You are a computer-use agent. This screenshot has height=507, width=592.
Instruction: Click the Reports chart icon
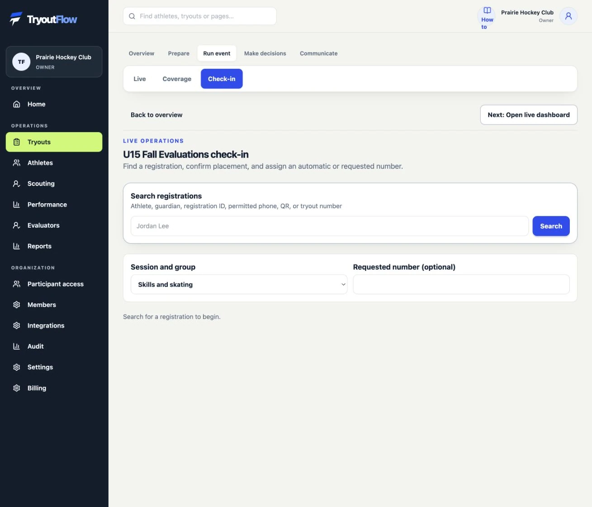pos(17,246)
